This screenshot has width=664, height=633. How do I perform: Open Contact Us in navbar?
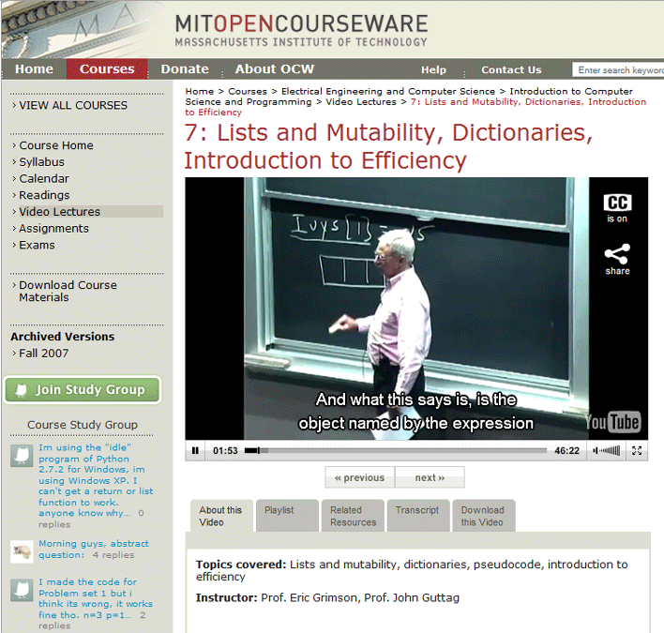pos(511,69)
